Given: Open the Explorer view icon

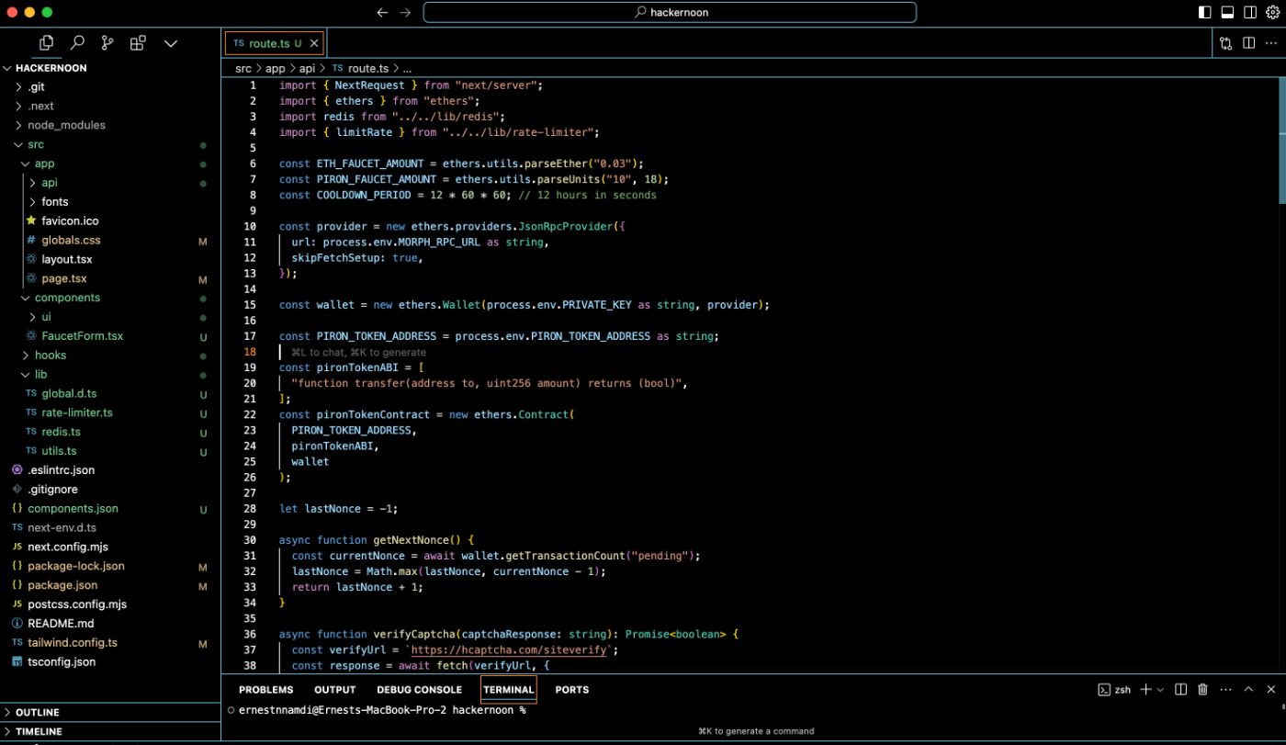Looking at the screenshot, I should click(x=47, y=42).
